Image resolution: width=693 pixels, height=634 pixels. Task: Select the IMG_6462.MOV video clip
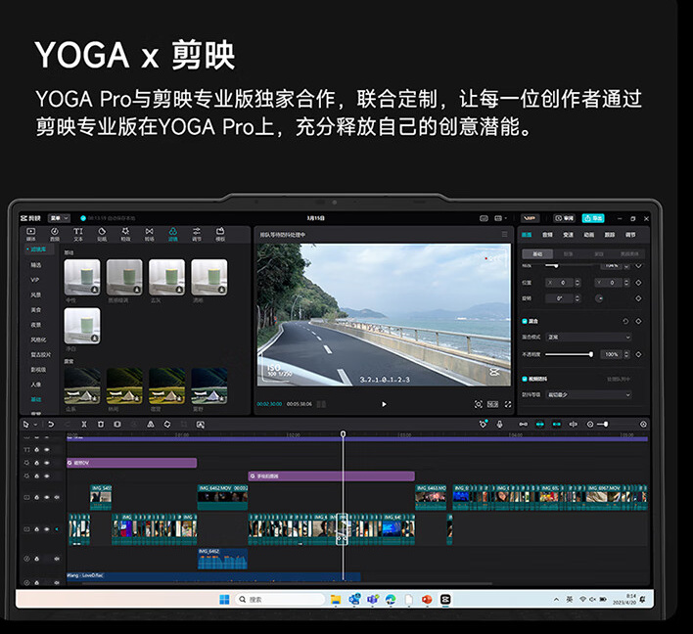(x=222, y=497)
